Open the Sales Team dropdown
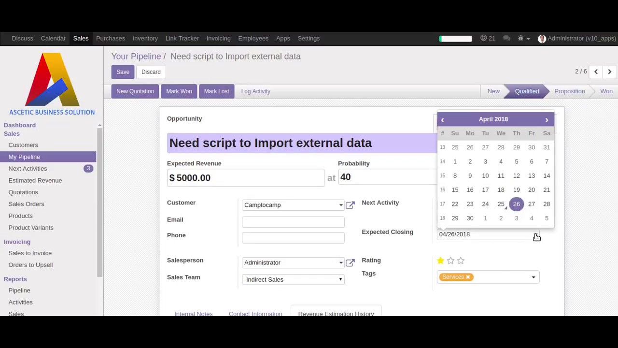Image resolution: width=618 pixels, height=348 pixels. (293, 279)
